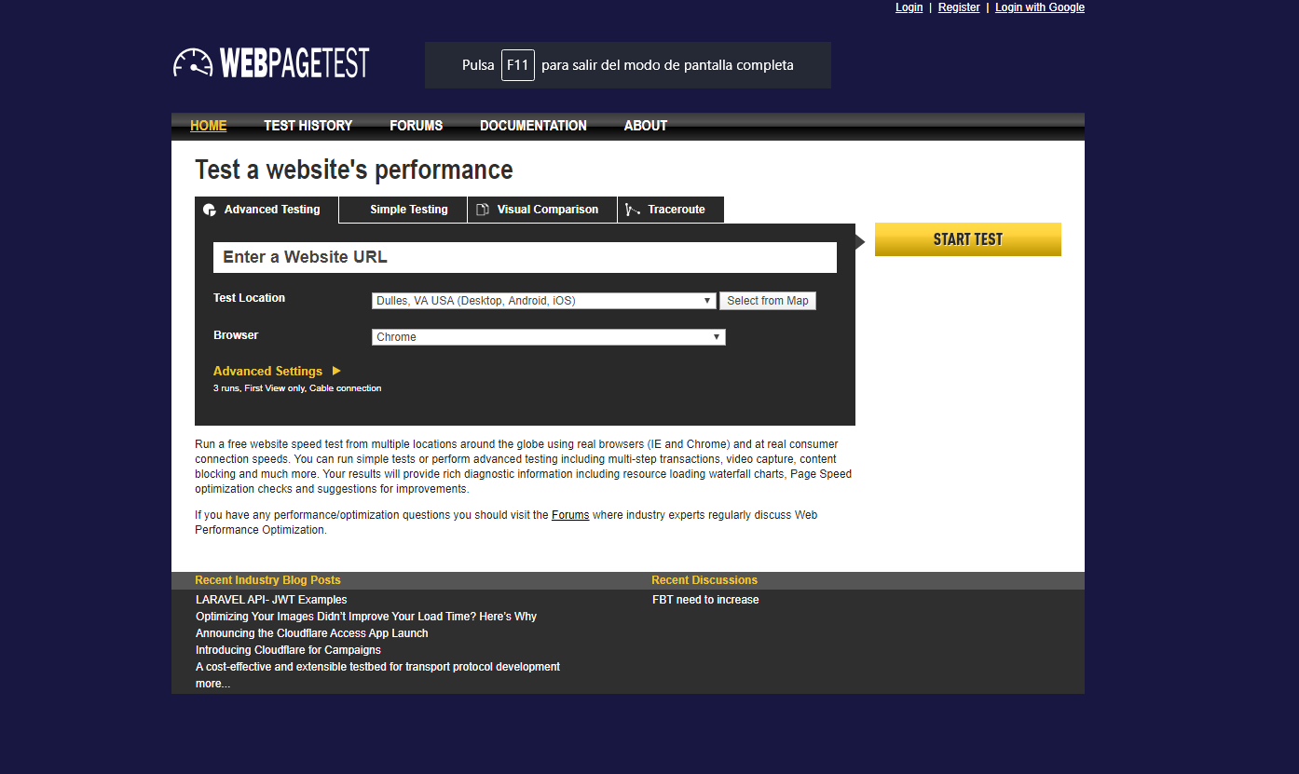
Task: Open transport protocol testbed blog post
Action: pyautogui.click(x=378, y=667)
